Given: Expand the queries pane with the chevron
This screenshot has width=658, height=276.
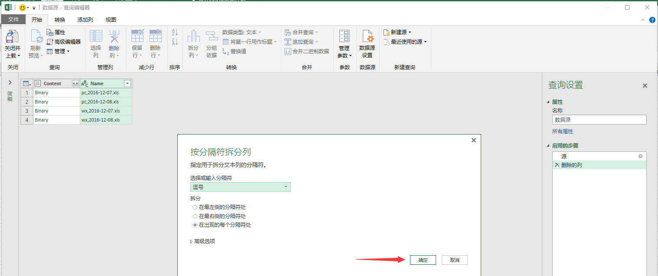Looking at the screenshot, I should click(10, 82).
